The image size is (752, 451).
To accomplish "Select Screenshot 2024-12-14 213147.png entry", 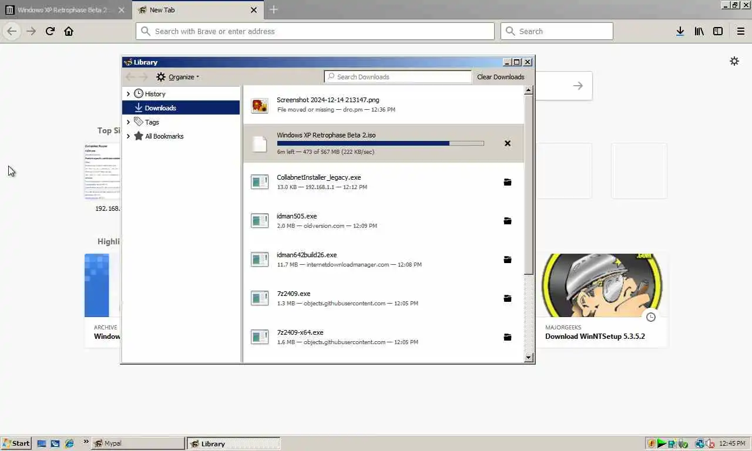I will [384, 105].
